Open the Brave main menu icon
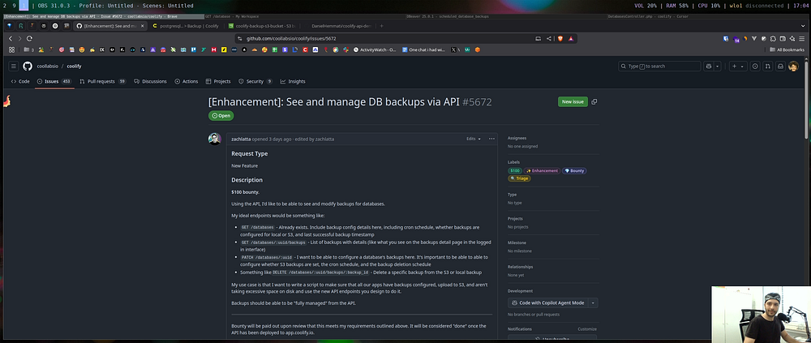811x343 pixels. coord(802,38)
